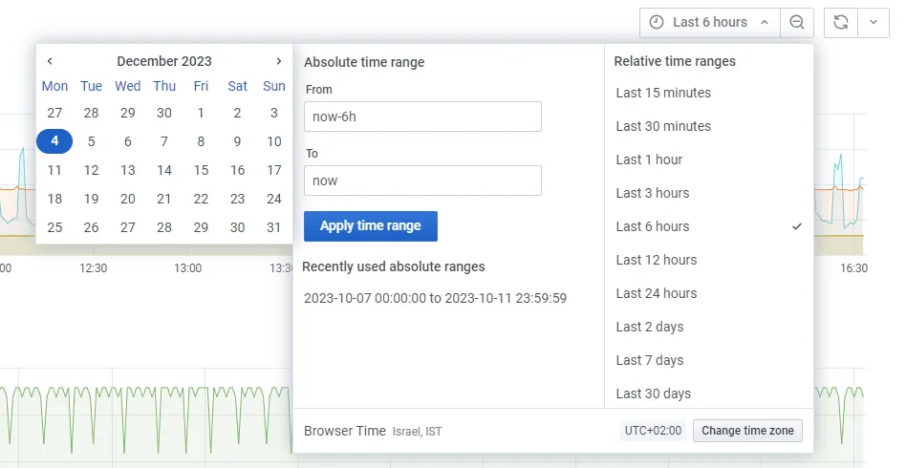Click the zoom out time range icon
Screen dimensions: 906x468
[797, 23]
